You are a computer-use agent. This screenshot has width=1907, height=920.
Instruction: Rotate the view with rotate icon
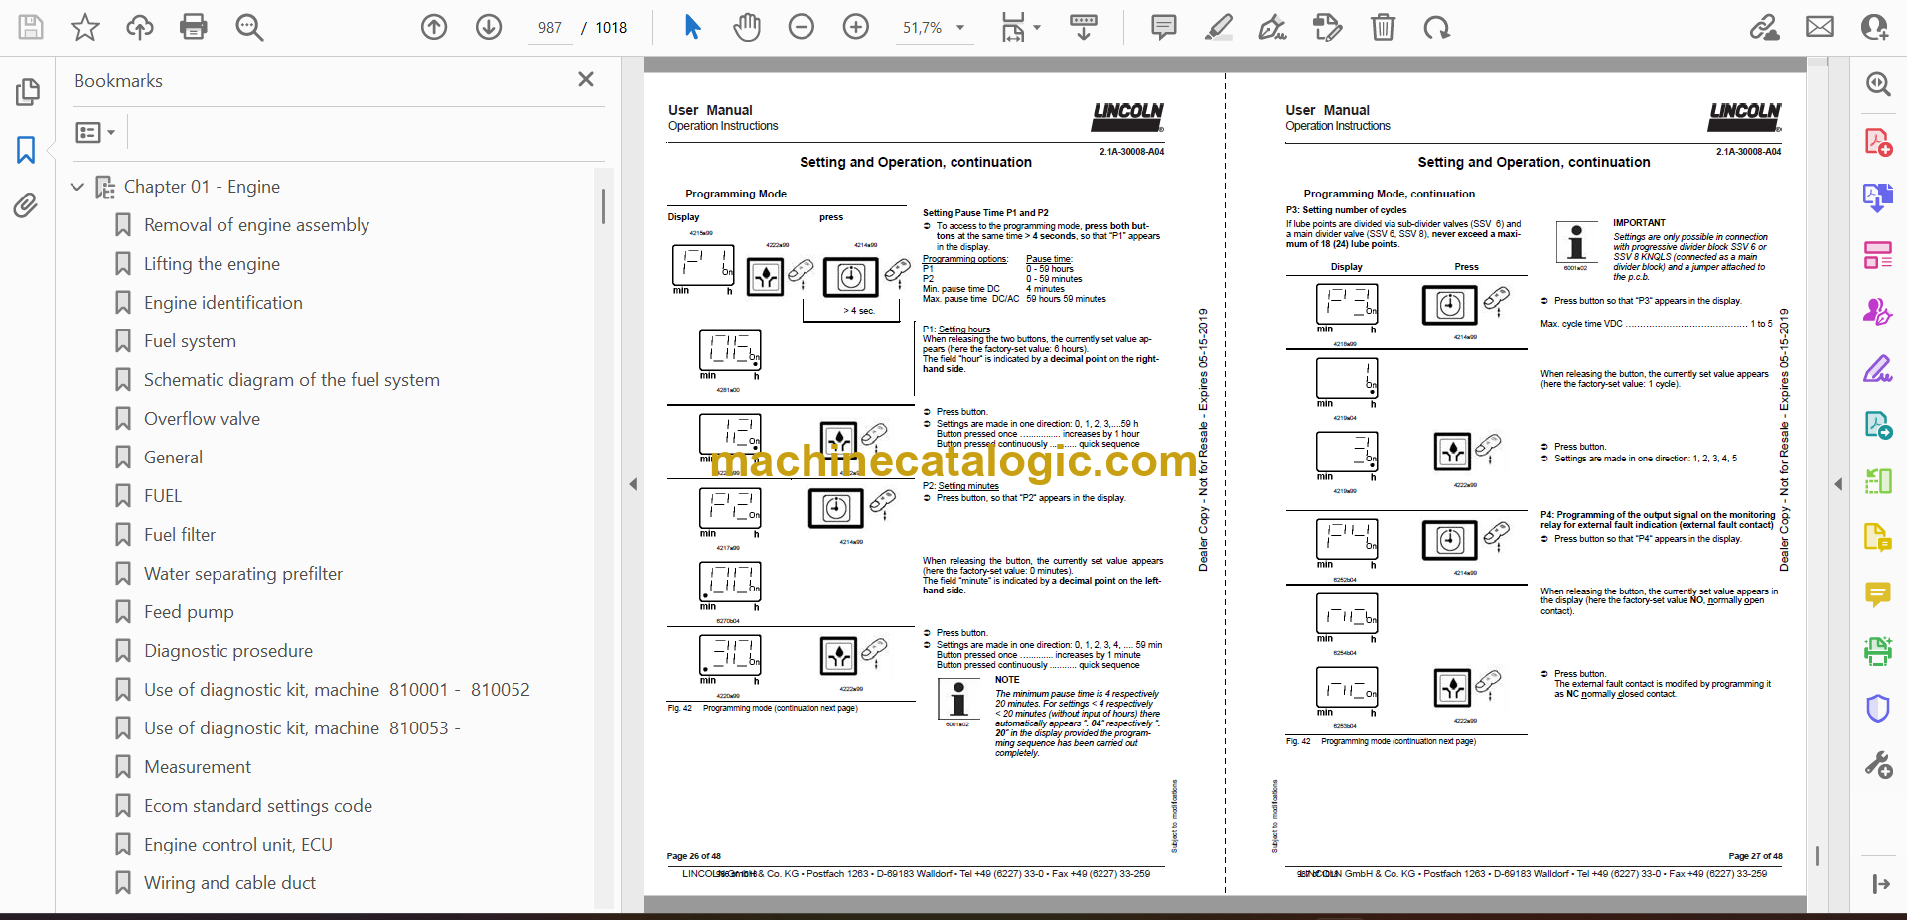point(1436,27)
